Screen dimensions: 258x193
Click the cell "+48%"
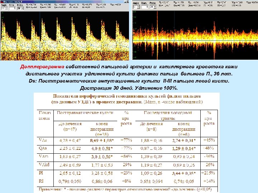pyautogui.click(x=209, y=148)
